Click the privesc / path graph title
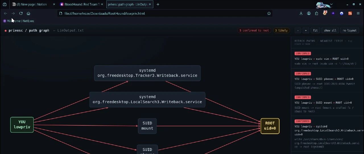Viewport: 364px width, 154px height. 29,30
